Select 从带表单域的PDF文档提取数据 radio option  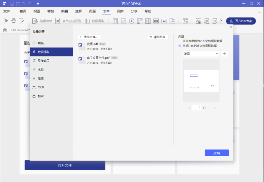point(180,41)
